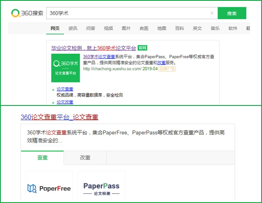The image size is (262, 203).
Task: Click the 品牌广告 label
Action: pyautogui.click(x=168, y=69)
